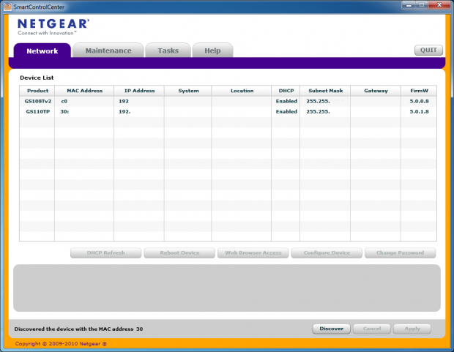
Task: Switch to the Maintenance tab
Action: [108, 50]
